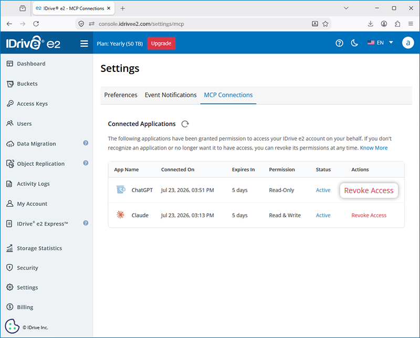Switch to Event Notifications tab
The image size is (420, 338).
tap(171, 95)
